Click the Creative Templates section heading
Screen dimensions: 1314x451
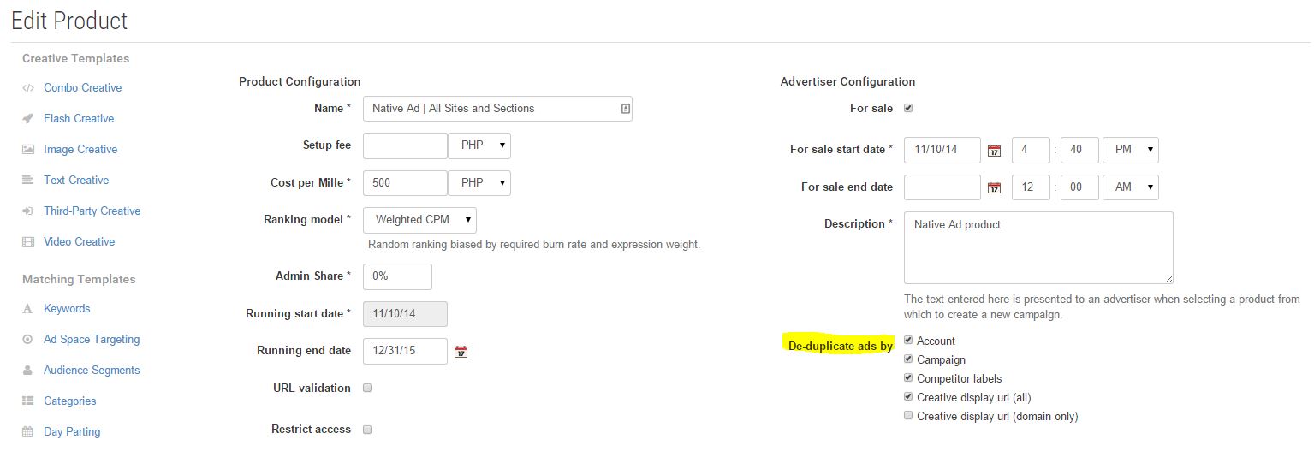[76, 58]
